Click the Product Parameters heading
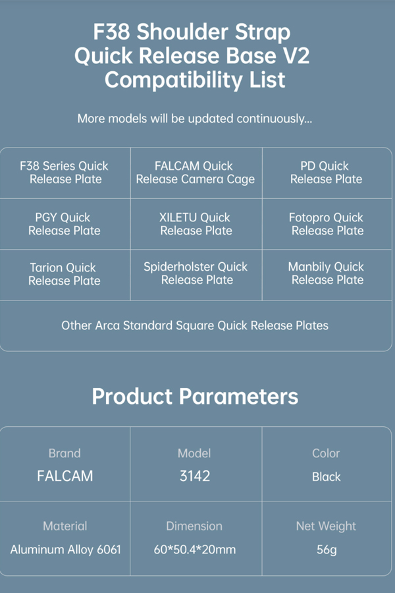This screenshot has width=395, height=593. (195, 397)
